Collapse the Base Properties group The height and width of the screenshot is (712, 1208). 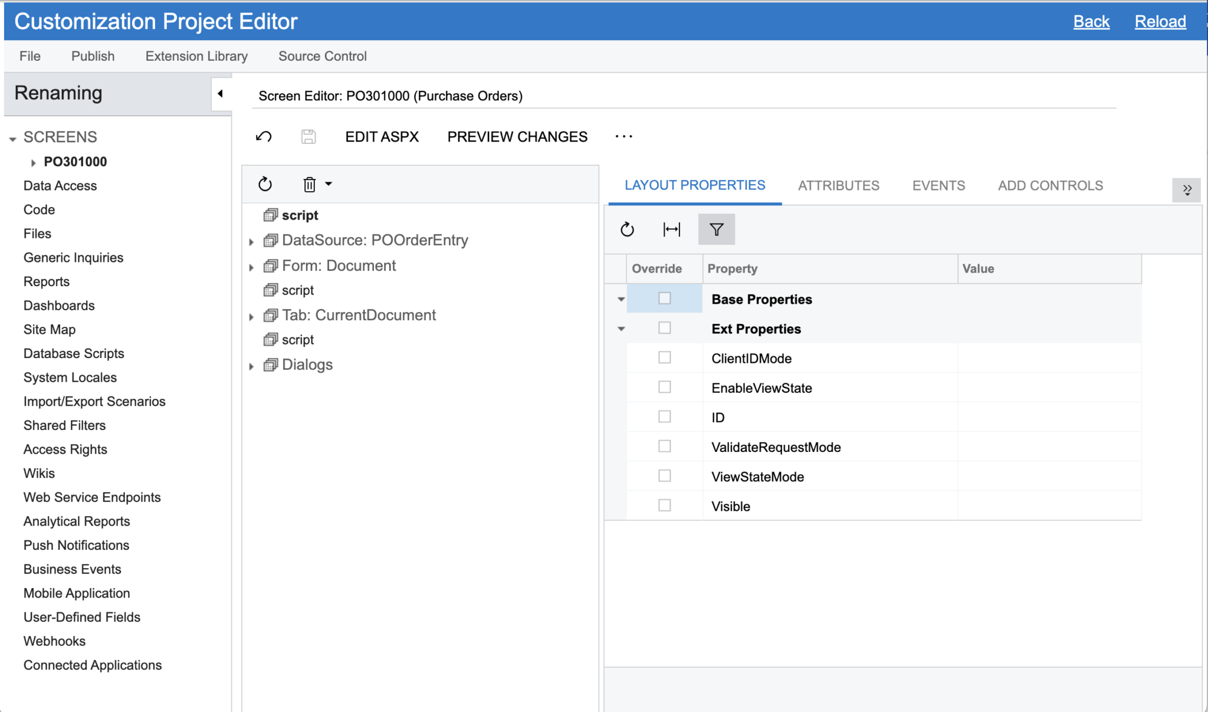coord(621,298)
